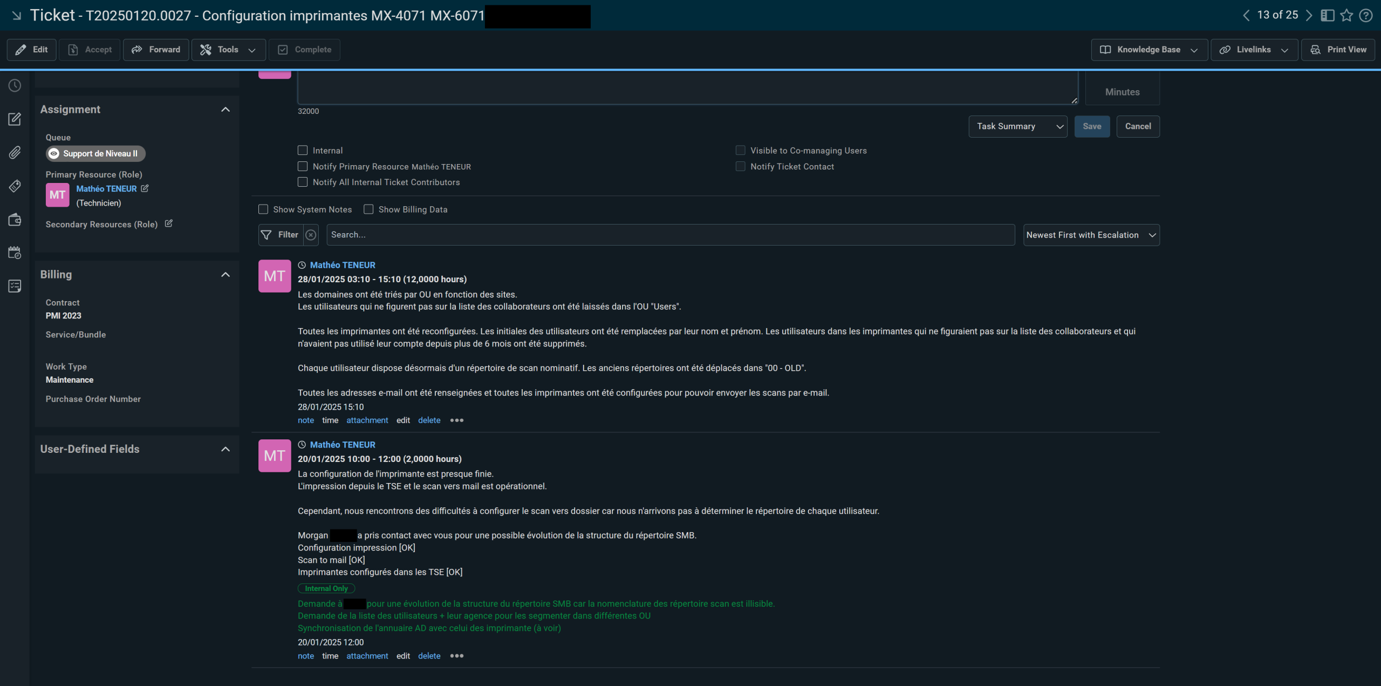Viewport: 1381px width, 686px height.
Task: Enable Notify Primary Resource Mathéo TENEUR
Action: (303, 166)
